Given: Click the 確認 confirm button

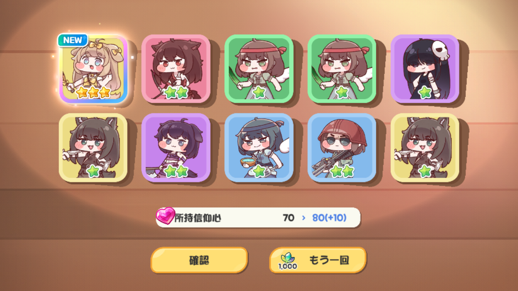Looking at the screenshot, I should coord(199,260).
